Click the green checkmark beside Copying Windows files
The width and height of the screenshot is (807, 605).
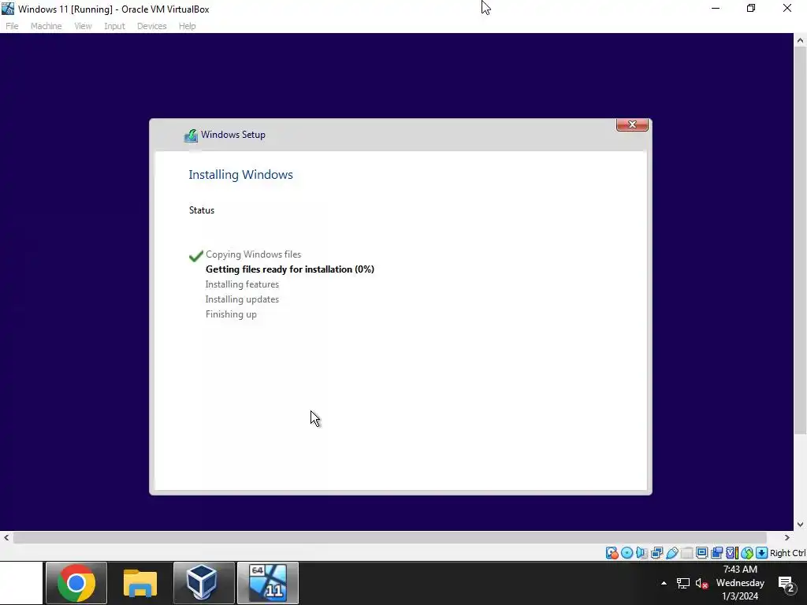196,256
